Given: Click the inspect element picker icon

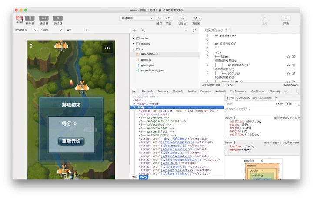Looking at the screenshot, I should (x=134, y=91).
